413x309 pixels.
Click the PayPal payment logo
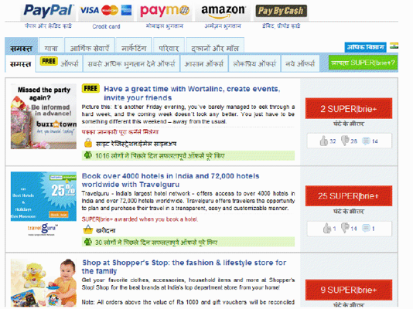pos(48,11)
